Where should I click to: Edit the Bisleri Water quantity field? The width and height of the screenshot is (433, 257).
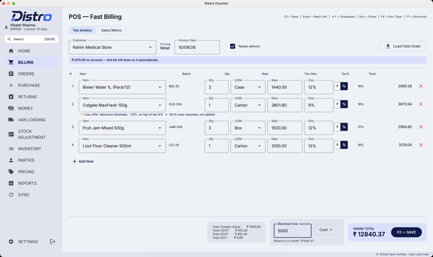coord(216,87)
